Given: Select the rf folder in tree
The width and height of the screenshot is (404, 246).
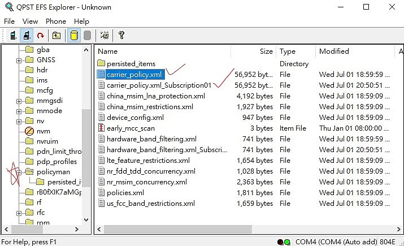Looking at the screenshot, I should pos(39,202).
